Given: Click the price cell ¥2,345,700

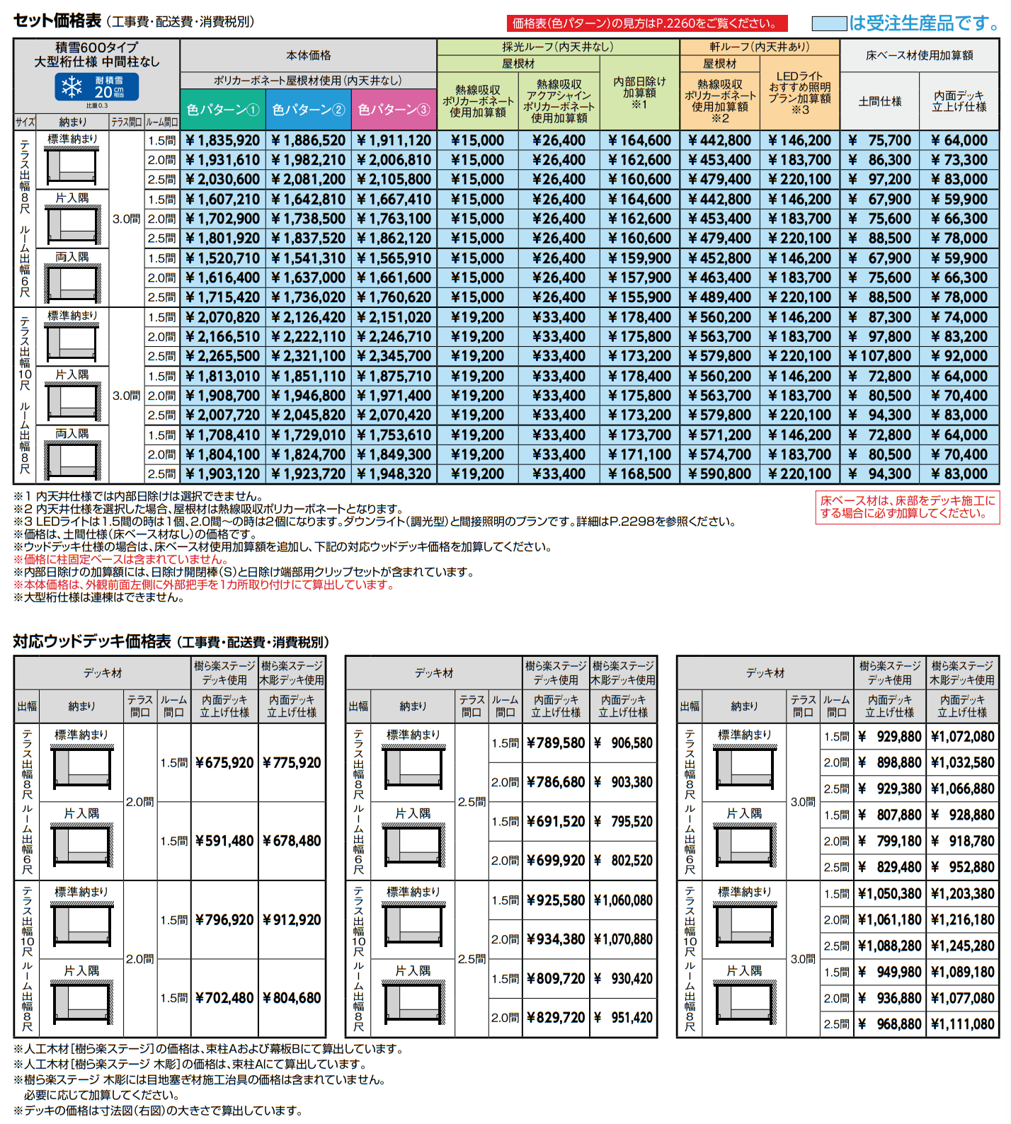Looking at the screenshot, I should coord(394,355).
